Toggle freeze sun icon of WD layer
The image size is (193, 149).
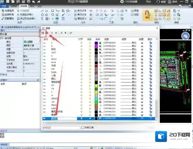[x=90, y=69]
